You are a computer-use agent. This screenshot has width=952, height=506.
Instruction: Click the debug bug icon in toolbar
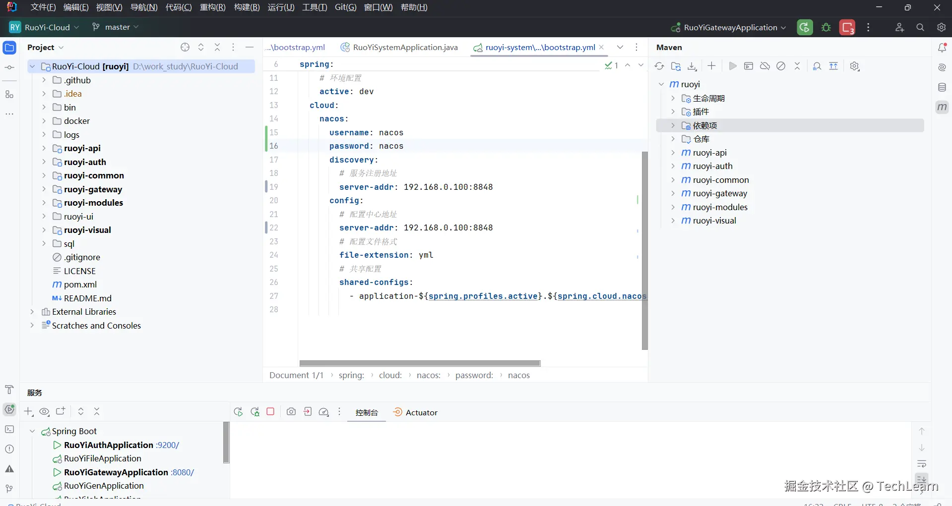826,28
